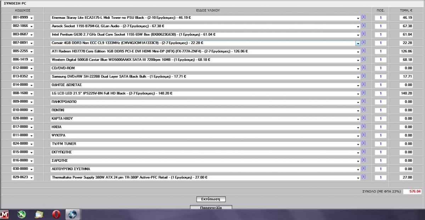425x220 pixels.
Task: Click the ΠΟΣ. column header
Action: pyautogui.click(x=380, y=10)
